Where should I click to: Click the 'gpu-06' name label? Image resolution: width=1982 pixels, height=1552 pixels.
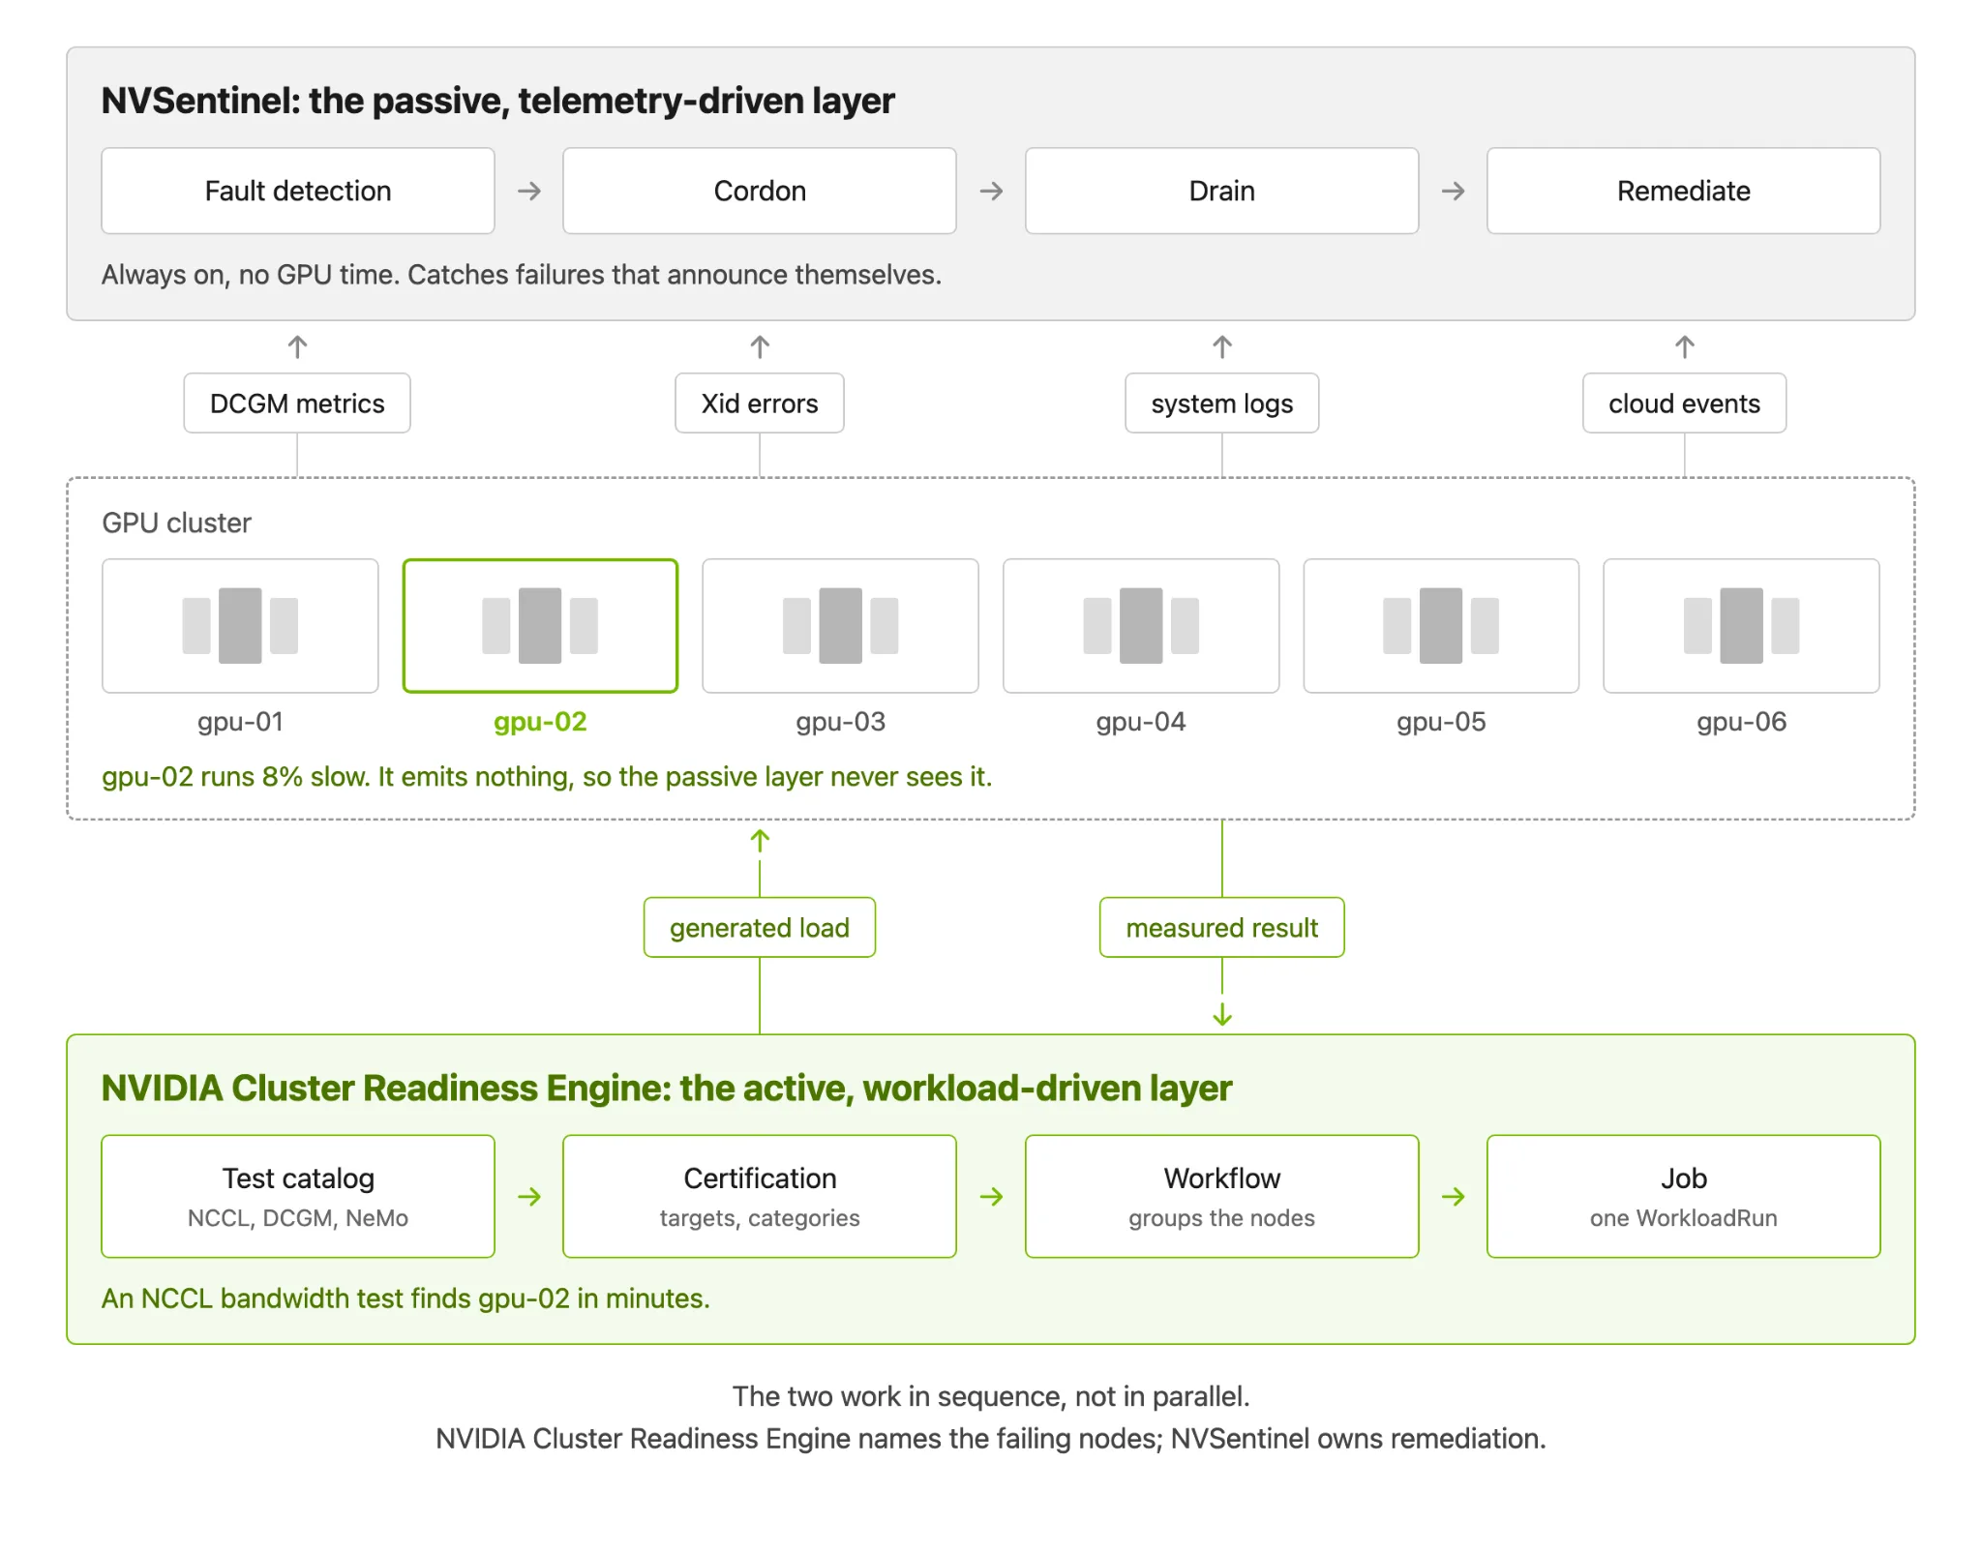1741,722
